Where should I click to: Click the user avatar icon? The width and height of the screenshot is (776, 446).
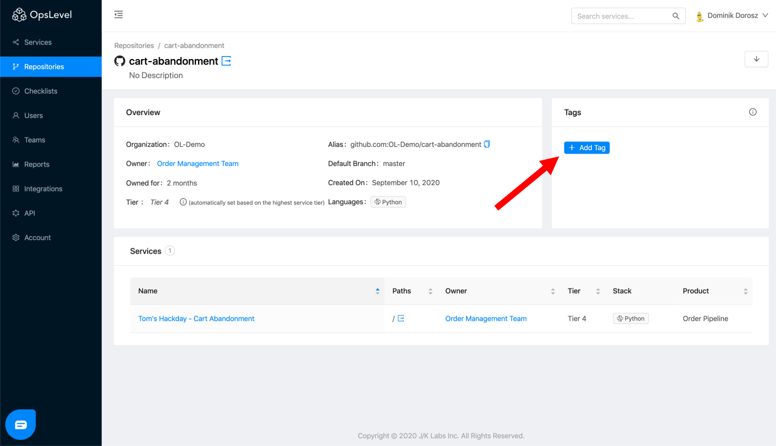point(699,16)
